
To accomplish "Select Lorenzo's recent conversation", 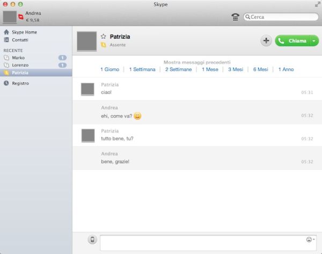I will 20,65.
